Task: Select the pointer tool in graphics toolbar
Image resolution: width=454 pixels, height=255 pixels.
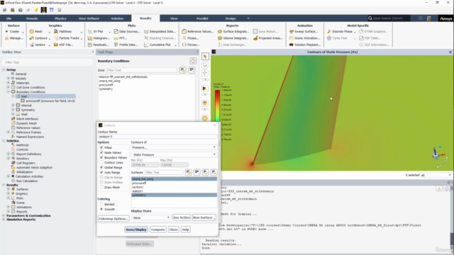Action: point(205,57)
